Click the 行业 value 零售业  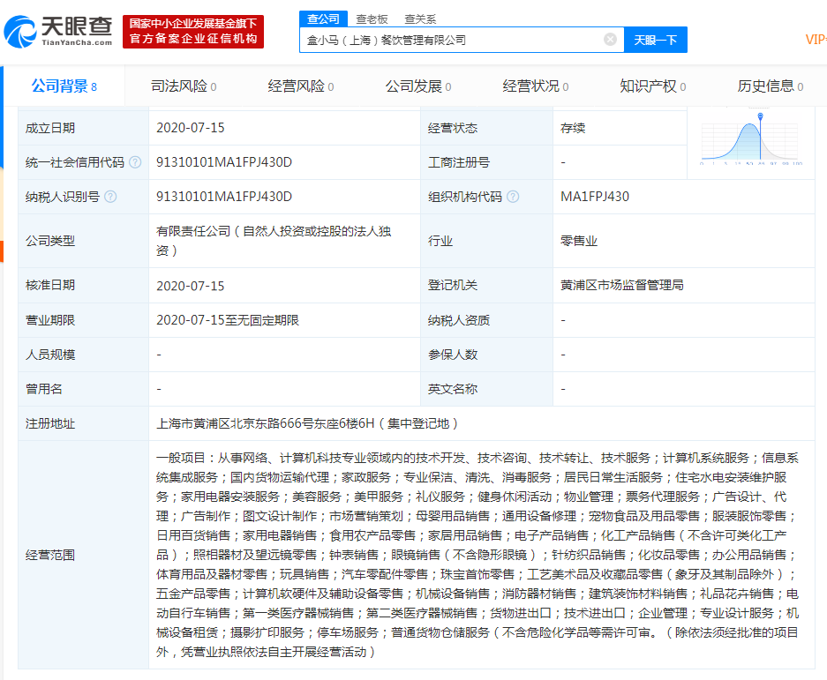pos(579,241)
